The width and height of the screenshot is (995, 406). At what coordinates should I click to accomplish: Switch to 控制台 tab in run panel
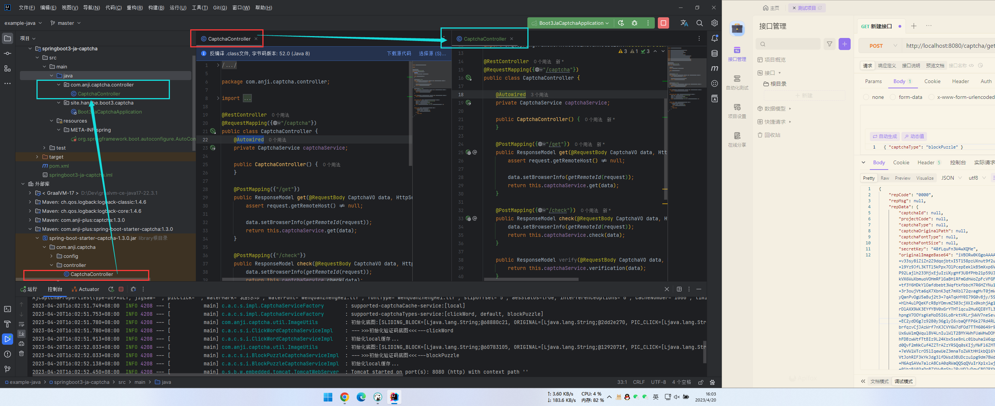coord(55,289)
